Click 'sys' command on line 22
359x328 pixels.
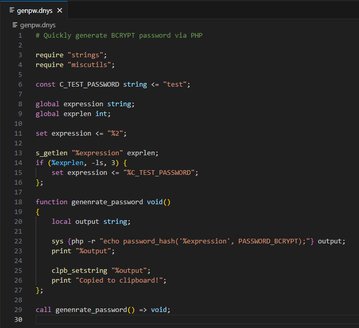(57, 241)
